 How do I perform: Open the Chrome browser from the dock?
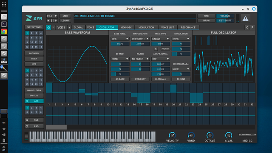pos(4,31)
